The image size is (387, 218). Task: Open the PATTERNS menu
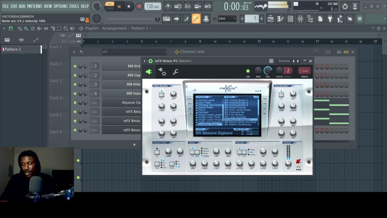[34, 6]
